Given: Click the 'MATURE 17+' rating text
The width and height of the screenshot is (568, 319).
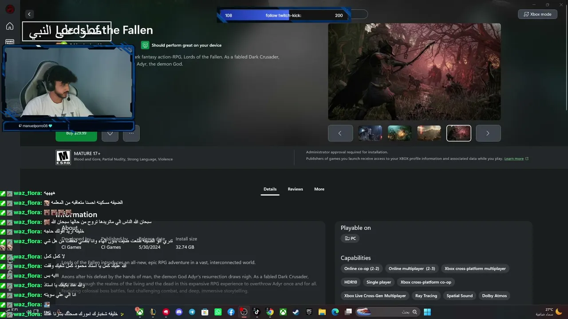Looking at the screenshot, I should [x=87, y=154].
